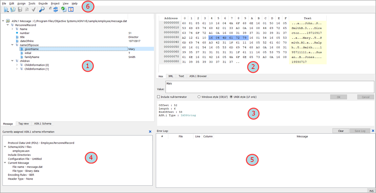
Task: Click the checkmark Validate toolbar icon
Action: (34, 9)
